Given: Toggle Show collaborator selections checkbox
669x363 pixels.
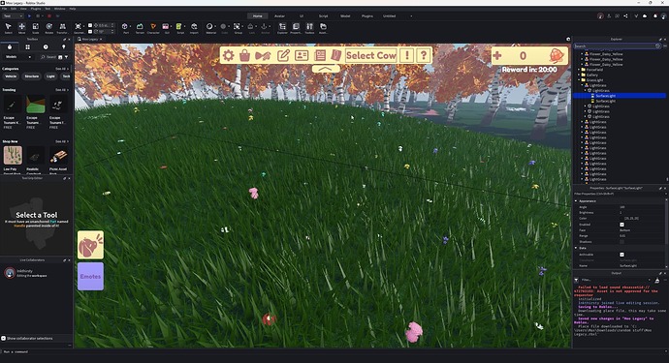Looking at the screenshot, I should pos(4,338).
